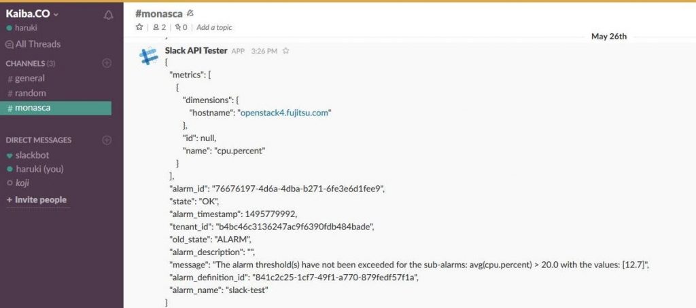Open the Kaiba.CO workspace menu

[x=32, y=14]
